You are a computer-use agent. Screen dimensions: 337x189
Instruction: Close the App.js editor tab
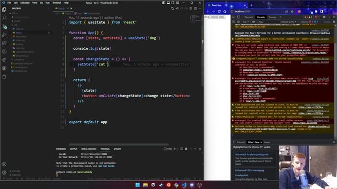point(71,8)
